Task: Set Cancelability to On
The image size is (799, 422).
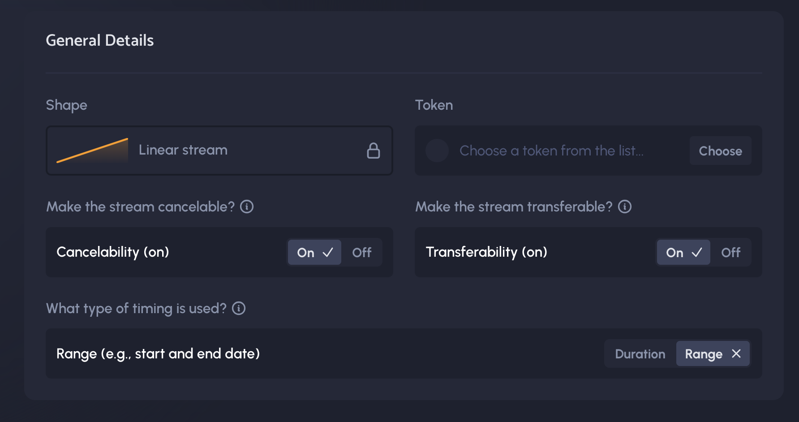Action: 306,252
